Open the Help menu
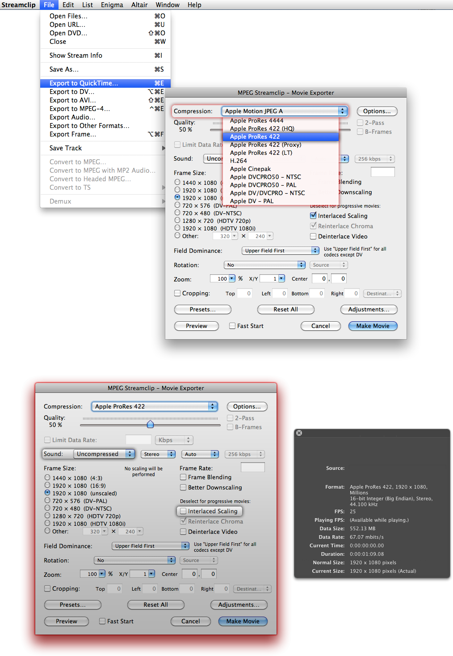453x656 pixels. point(194,4)
